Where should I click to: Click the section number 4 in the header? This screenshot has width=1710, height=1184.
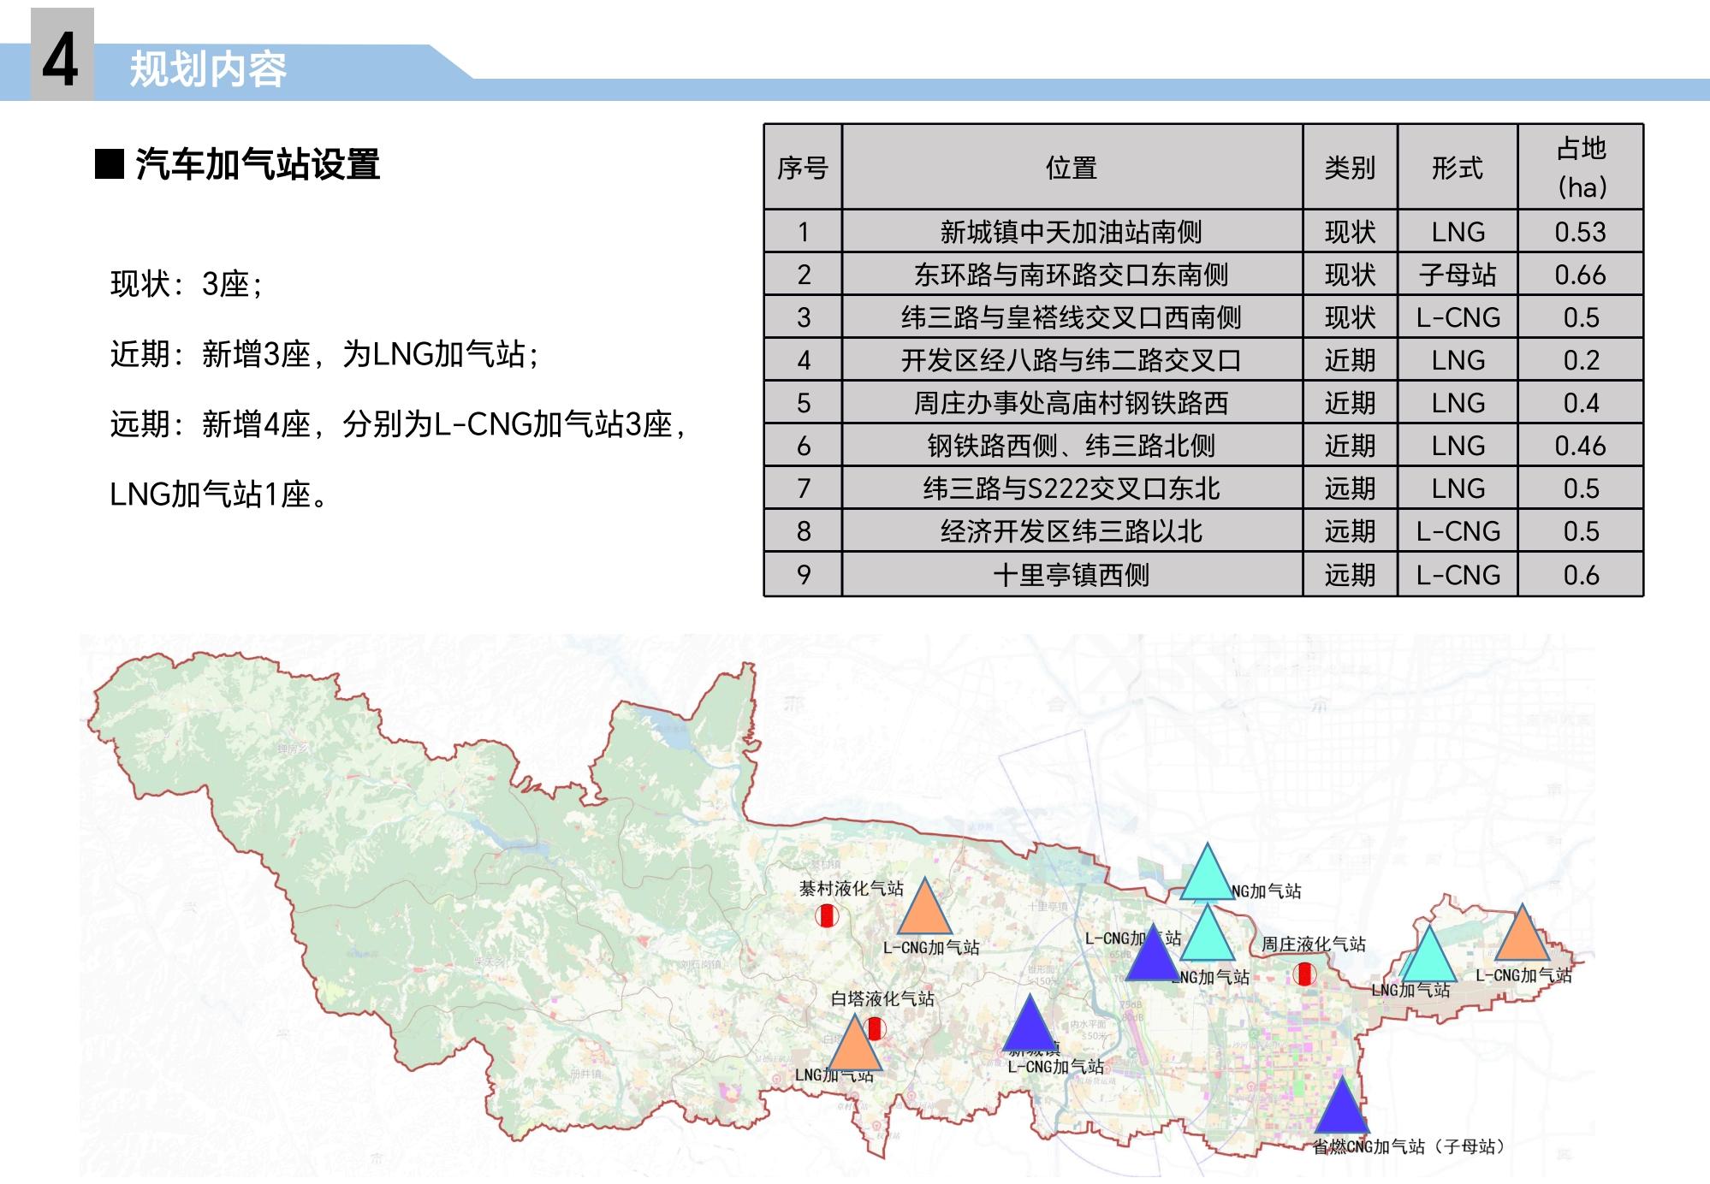coord(61,59)
